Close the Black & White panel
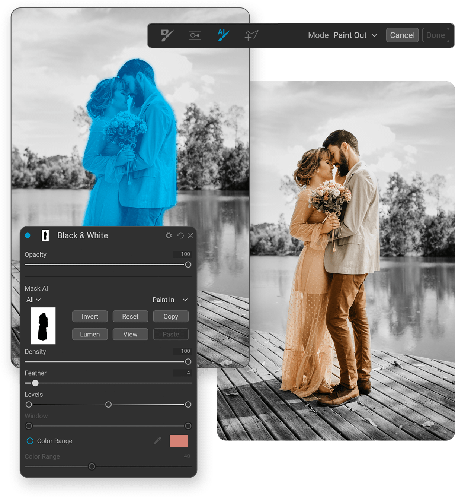Viewport: 455px width, 497px height. (190, 235)
